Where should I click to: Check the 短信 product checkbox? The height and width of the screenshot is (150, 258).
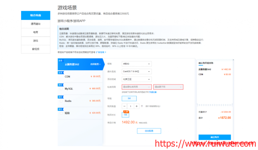tap(61, 113)
